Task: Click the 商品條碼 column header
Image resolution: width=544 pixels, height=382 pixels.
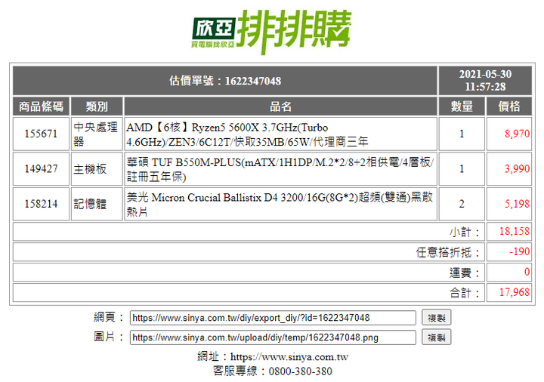Action: [42, 106]
